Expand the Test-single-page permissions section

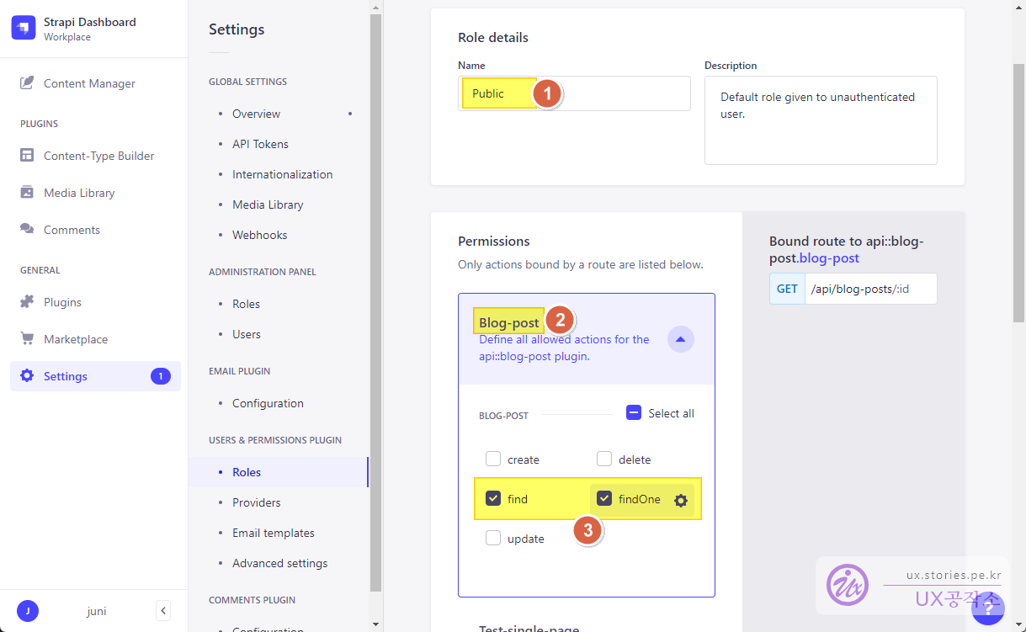tap(529, 628)
